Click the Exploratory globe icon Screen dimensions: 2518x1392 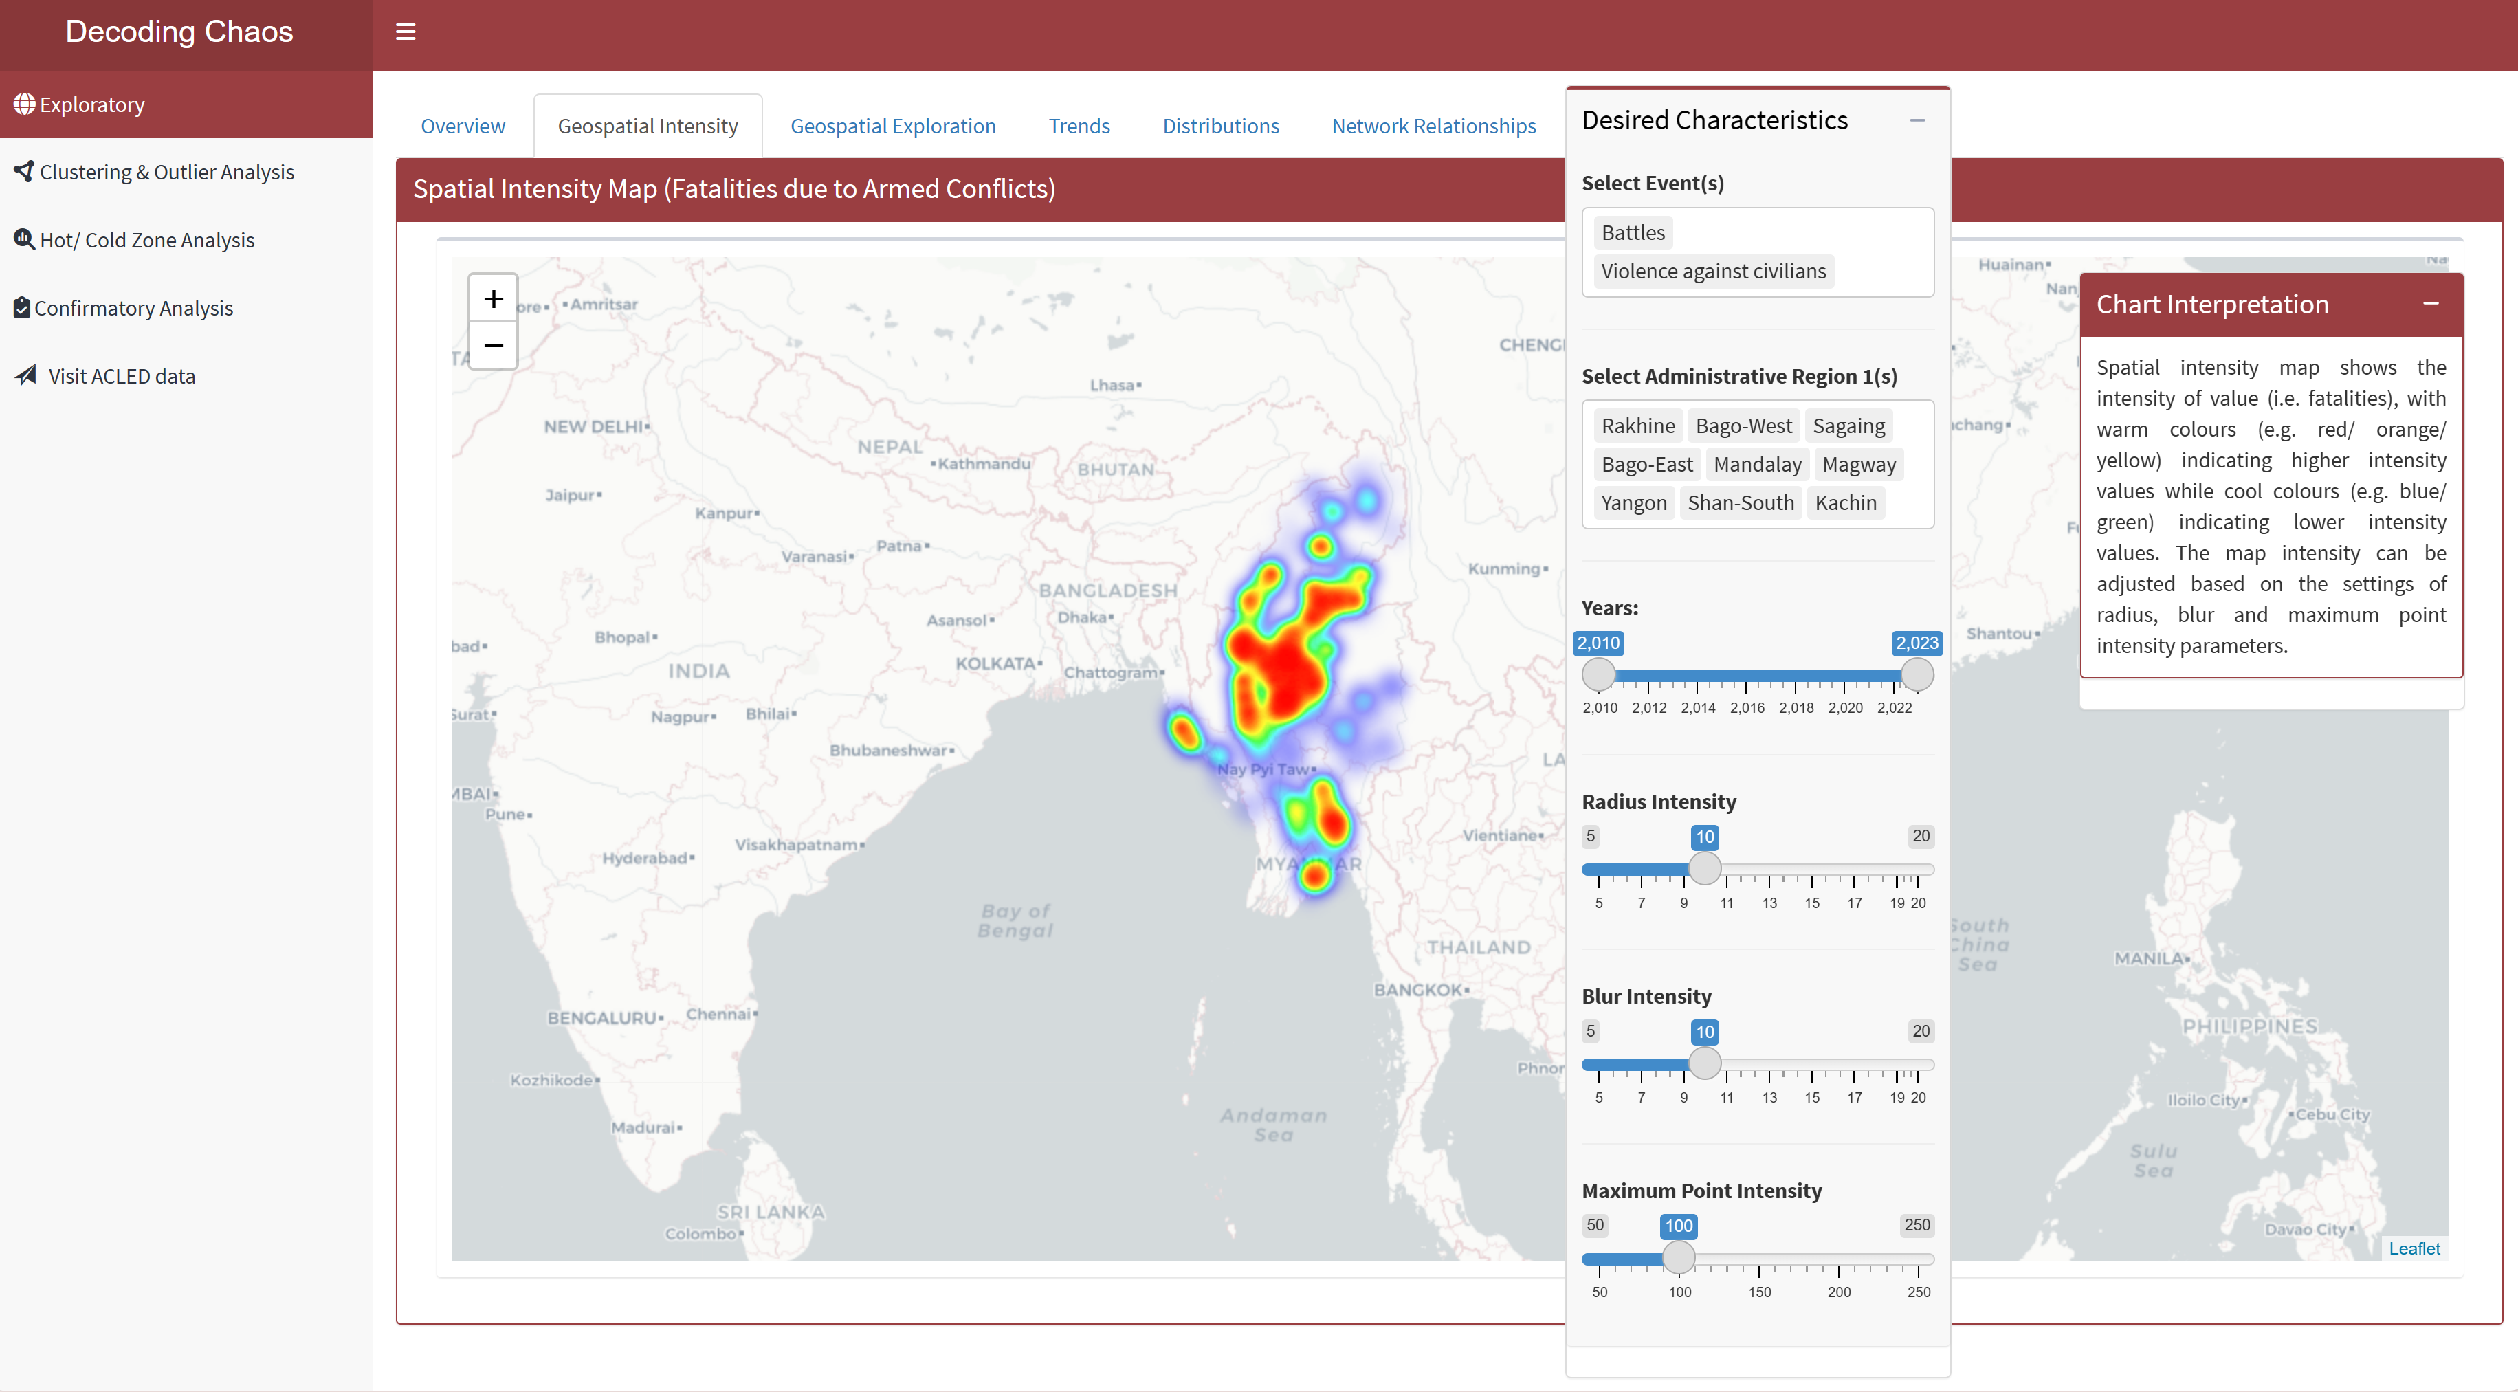(x=23, y=104)
